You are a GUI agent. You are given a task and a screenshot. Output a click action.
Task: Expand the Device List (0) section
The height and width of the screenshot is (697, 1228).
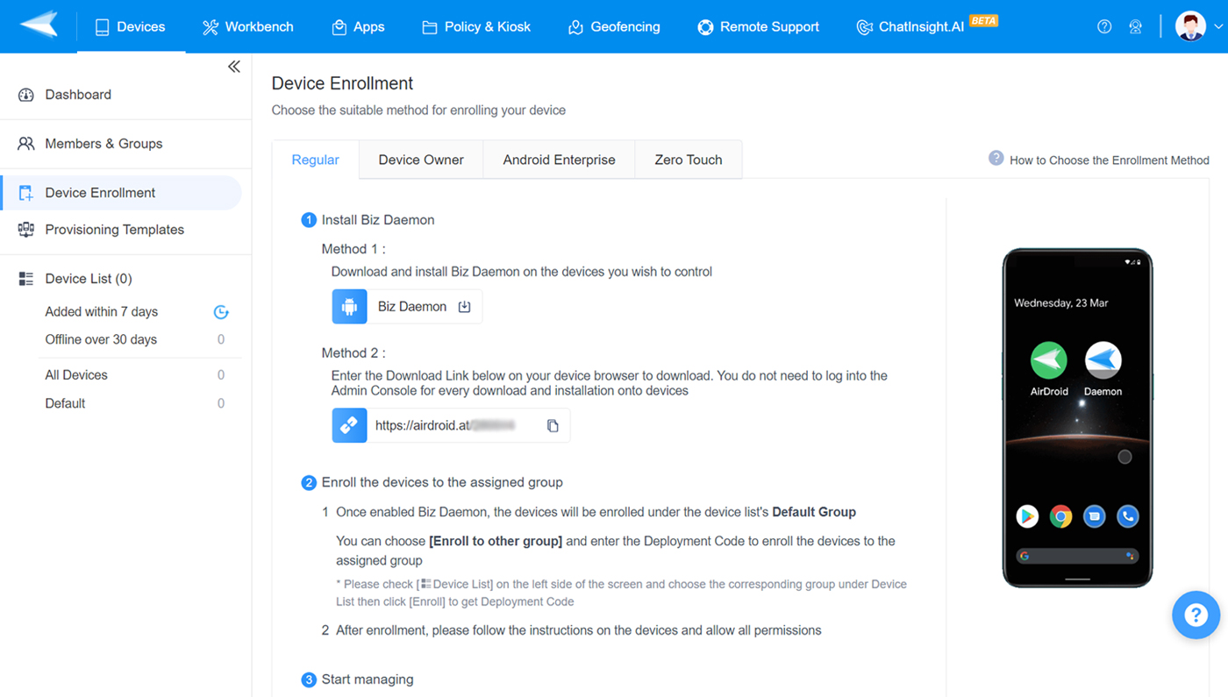point(88,279)
